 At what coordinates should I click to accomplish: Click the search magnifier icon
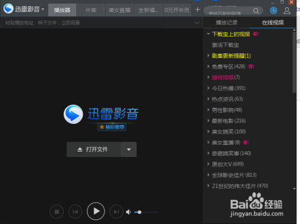click(x=256, y=11)
